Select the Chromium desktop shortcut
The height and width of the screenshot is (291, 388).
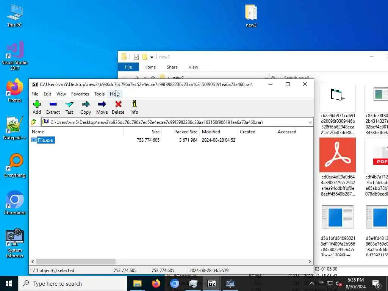[15, 203]
